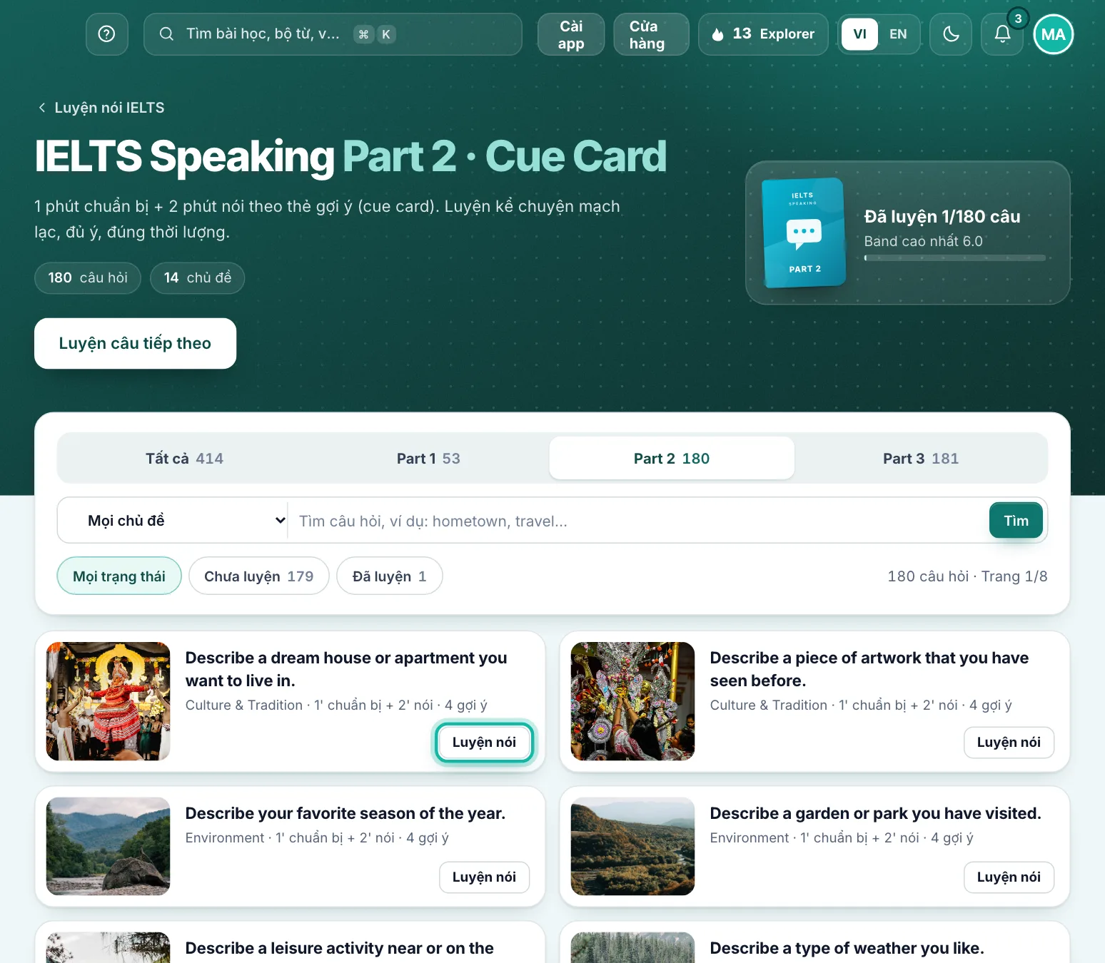This screenshot has height=963, width=1105.
Task: Select the Part 3 181 tab
Action: 921,458
